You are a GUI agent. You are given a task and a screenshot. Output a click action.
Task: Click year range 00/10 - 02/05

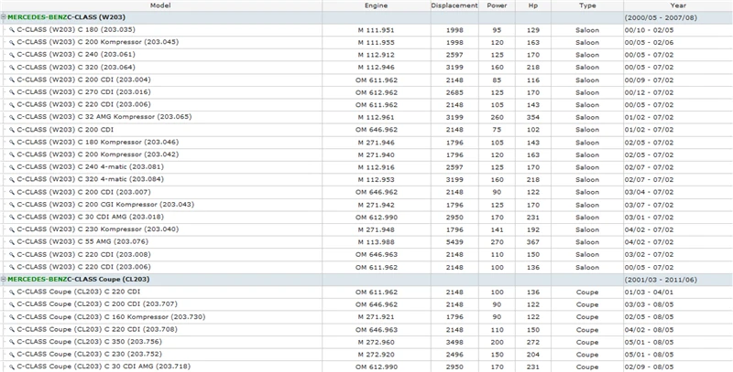[x=649, y=30]
